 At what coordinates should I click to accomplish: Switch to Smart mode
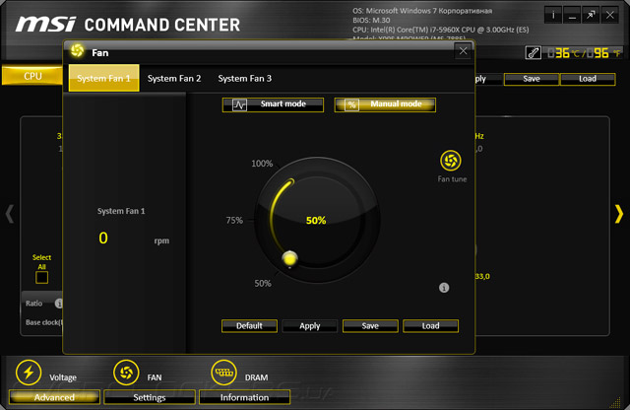point(273,104)
